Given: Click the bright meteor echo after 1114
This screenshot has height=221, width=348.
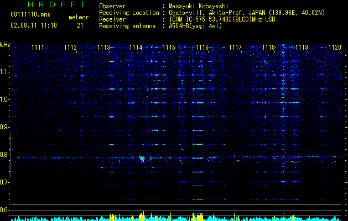Looking at the screenshot, I should point(142,159).
